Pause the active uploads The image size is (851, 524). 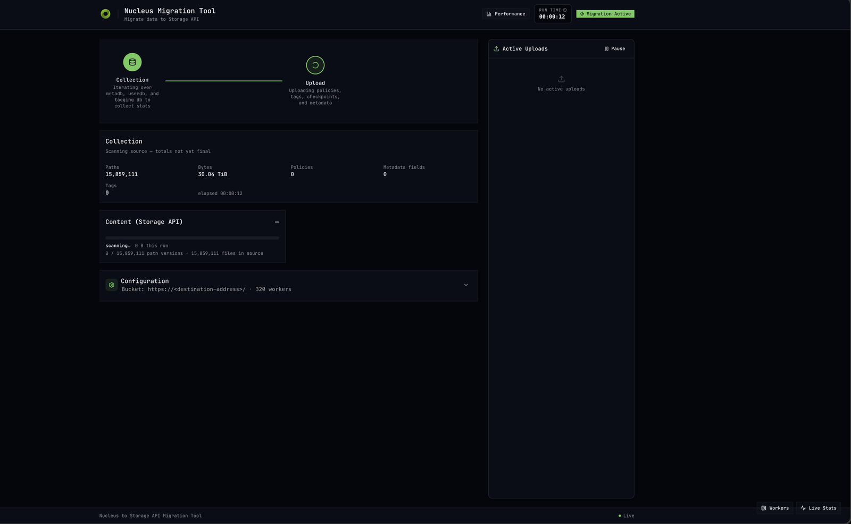(x=615, y=48)
